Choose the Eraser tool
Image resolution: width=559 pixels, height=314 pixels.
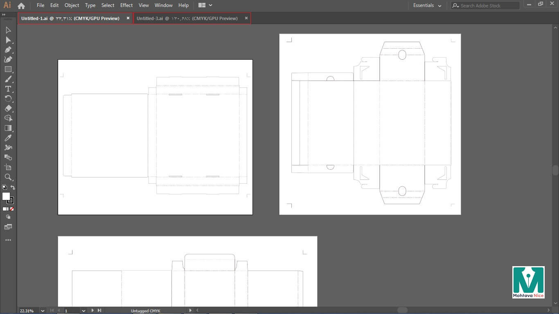click(8, 109)
